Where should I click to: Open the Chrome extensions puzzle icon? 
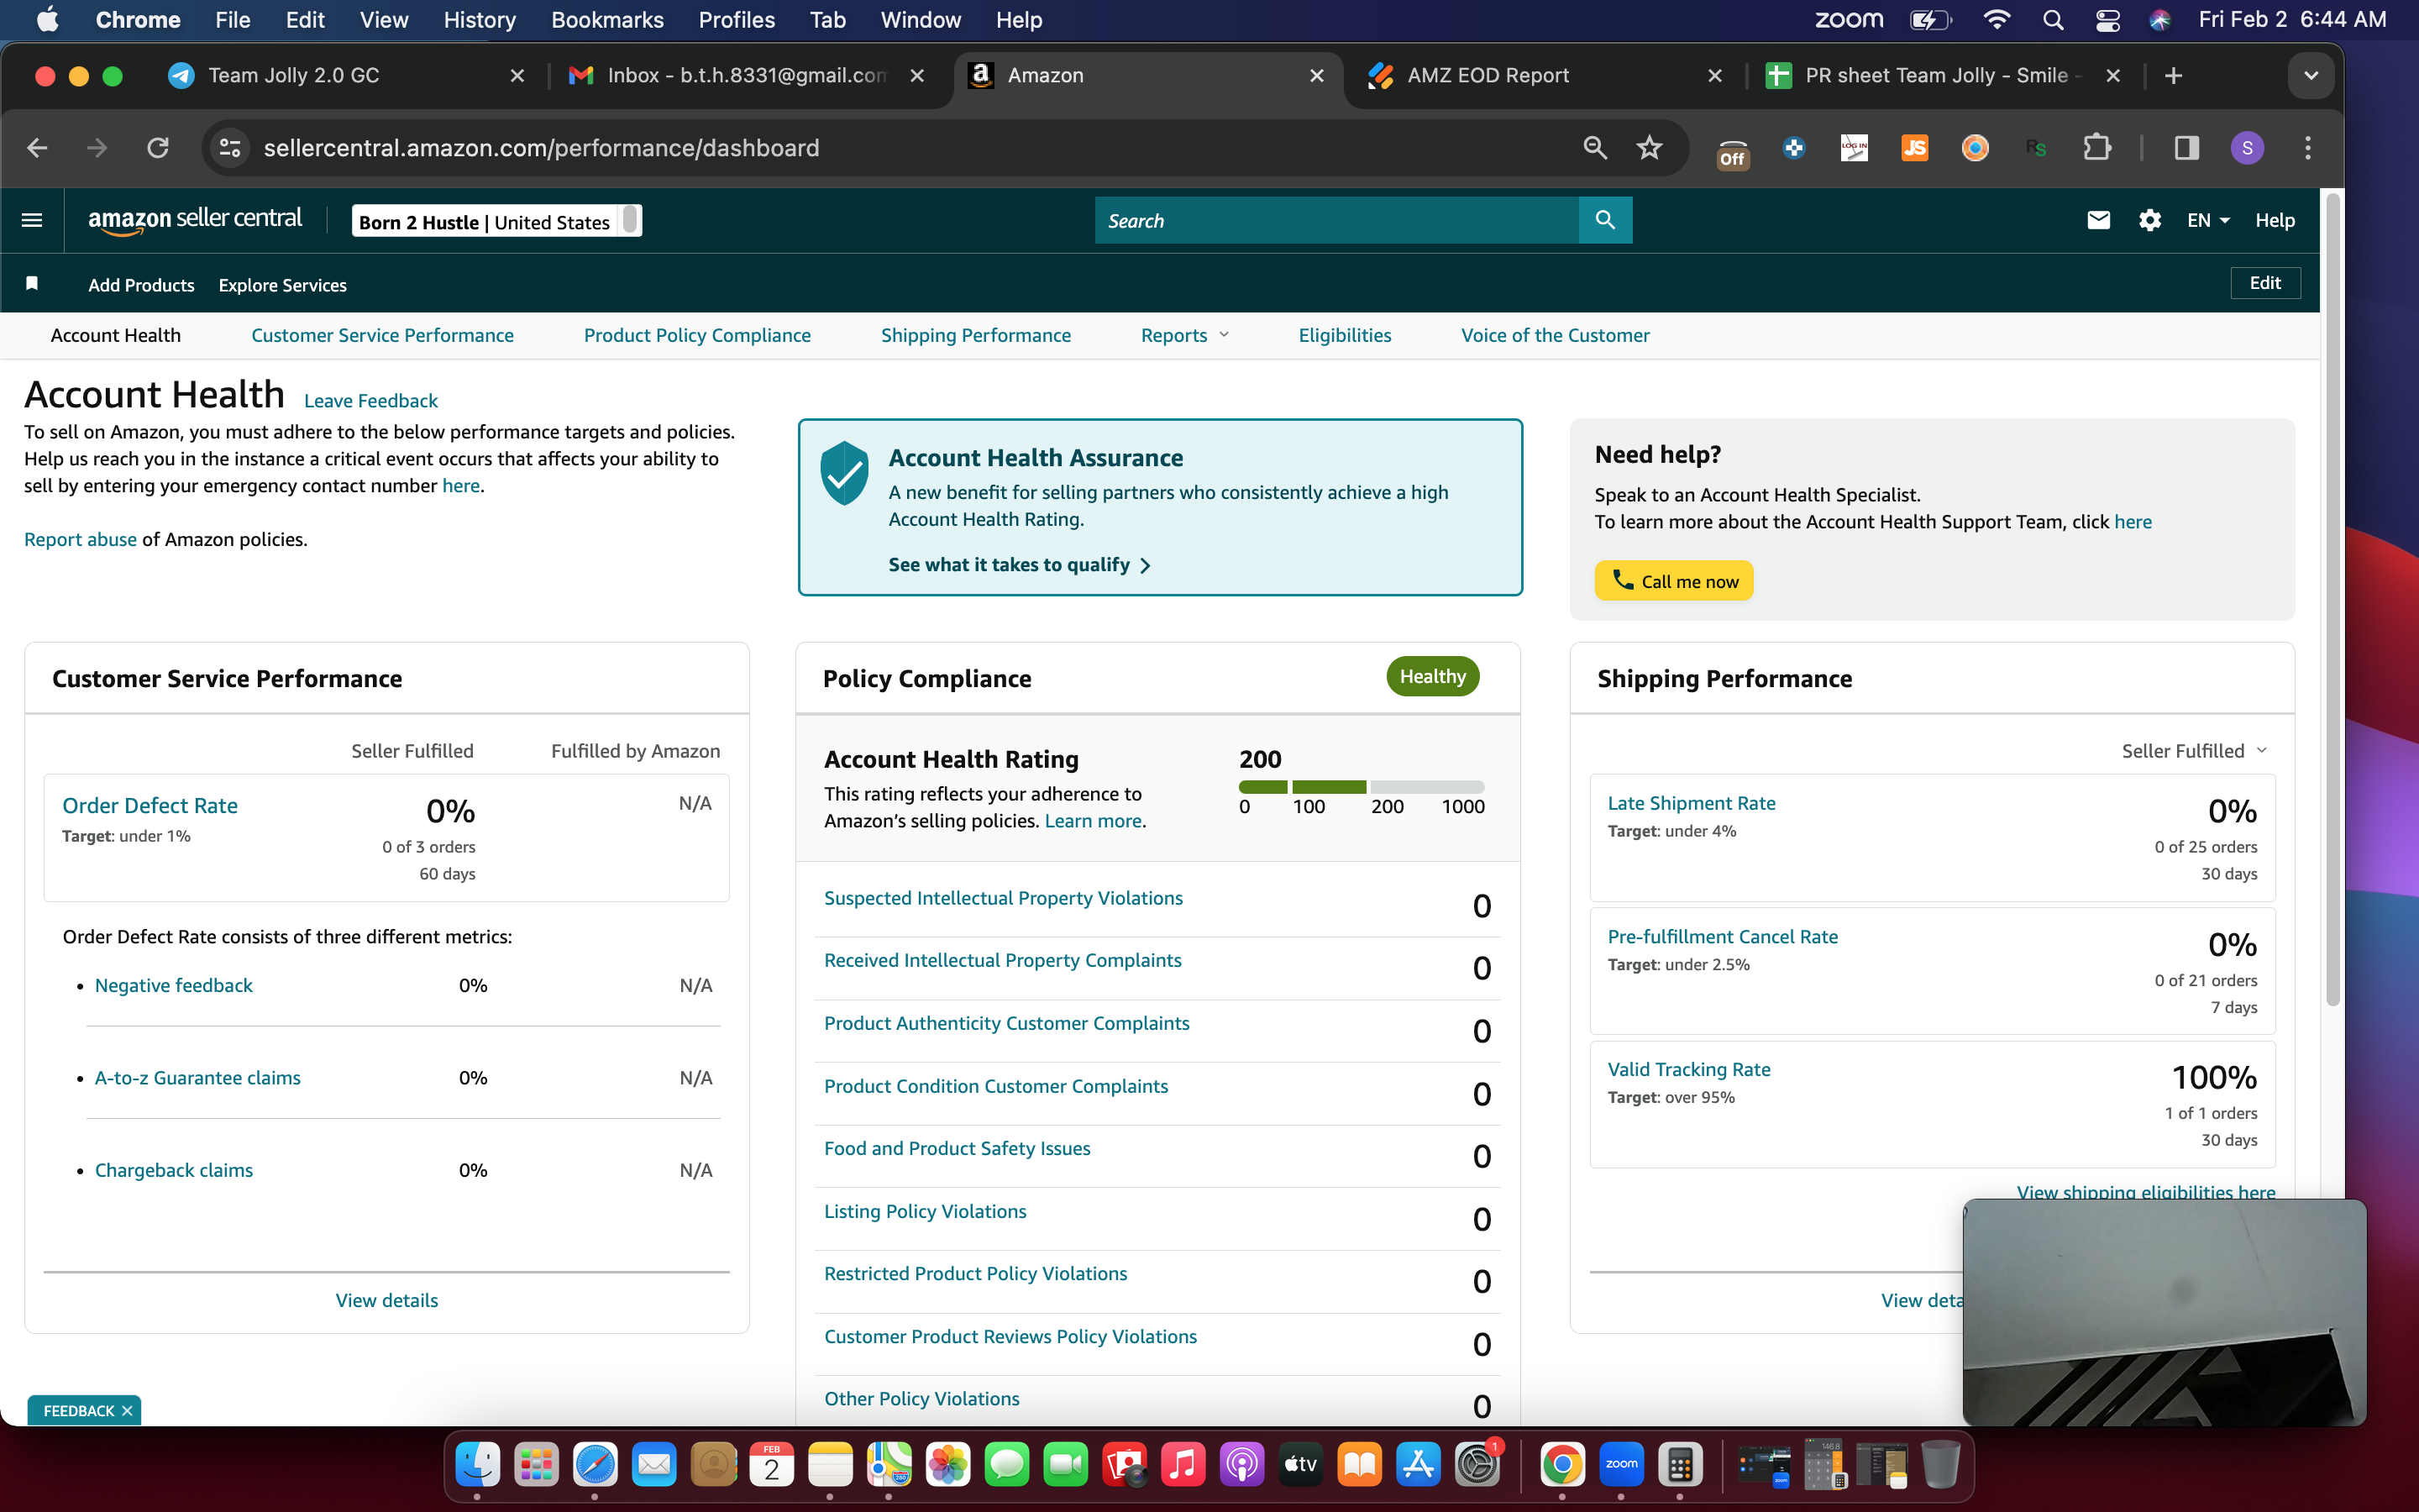[x=2096, y=148]
